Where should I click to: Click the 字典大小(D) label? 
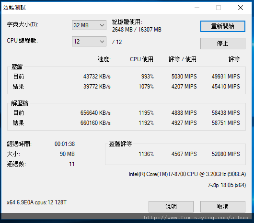23,24
